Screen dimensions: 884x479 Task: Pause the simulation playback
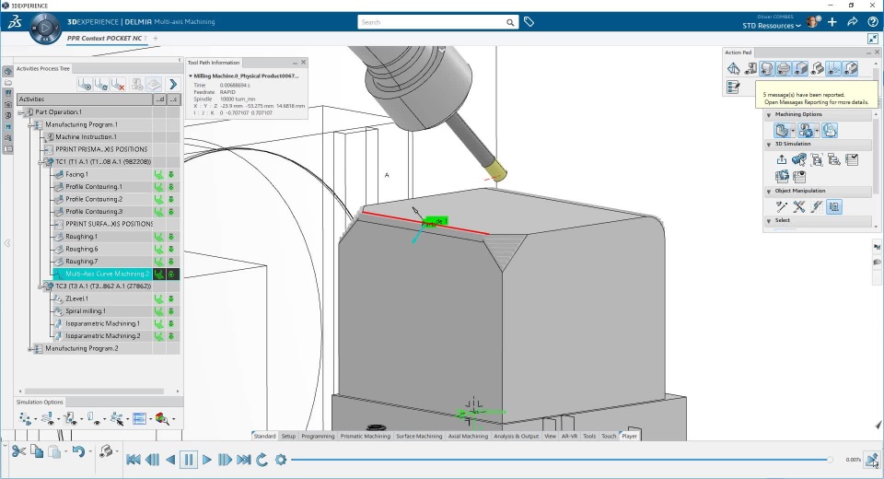(x=188, y=460)
